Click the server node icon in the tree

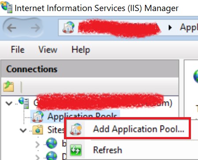[24, 103]
